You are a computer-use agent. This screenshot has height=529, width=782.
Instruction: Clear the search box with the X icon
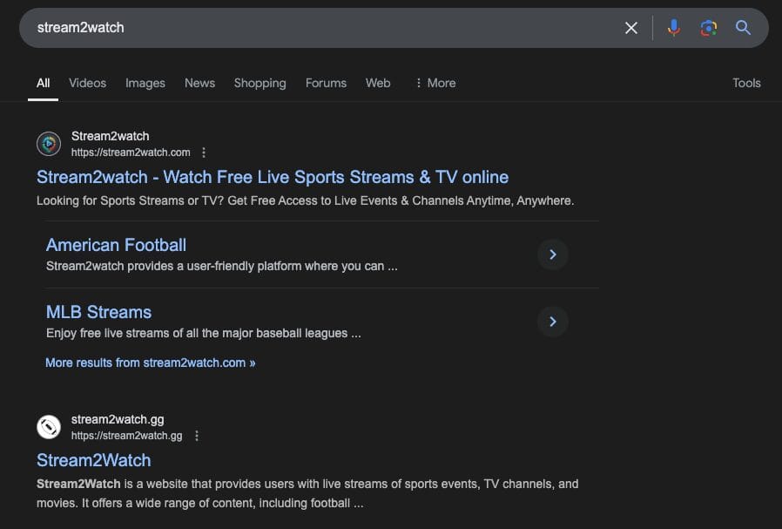(x=630, y=27)
